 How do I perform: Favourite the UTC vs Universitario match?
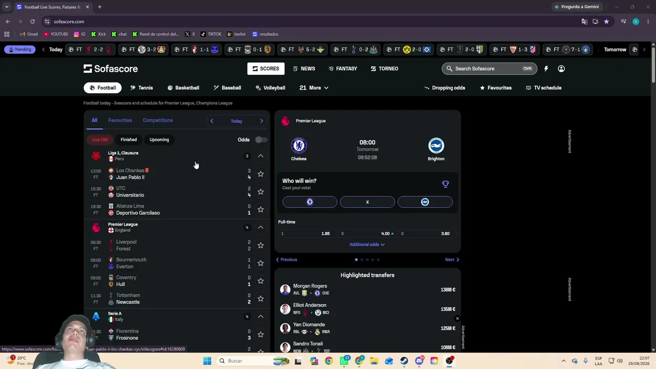[x=260, y=192]
